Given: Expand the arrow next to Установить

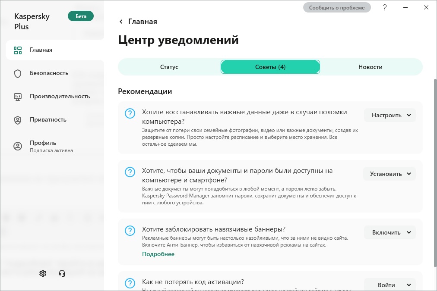Looking at the screenshot, I should click(x=409, y=174).
